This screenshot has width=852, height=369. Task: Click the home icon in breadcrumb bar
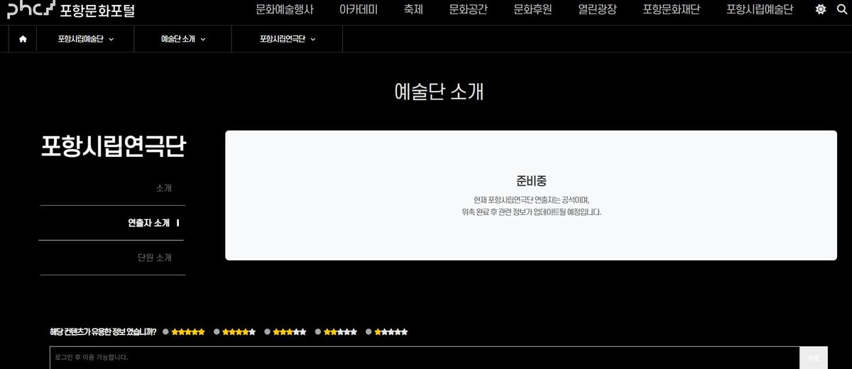[23, 39]
